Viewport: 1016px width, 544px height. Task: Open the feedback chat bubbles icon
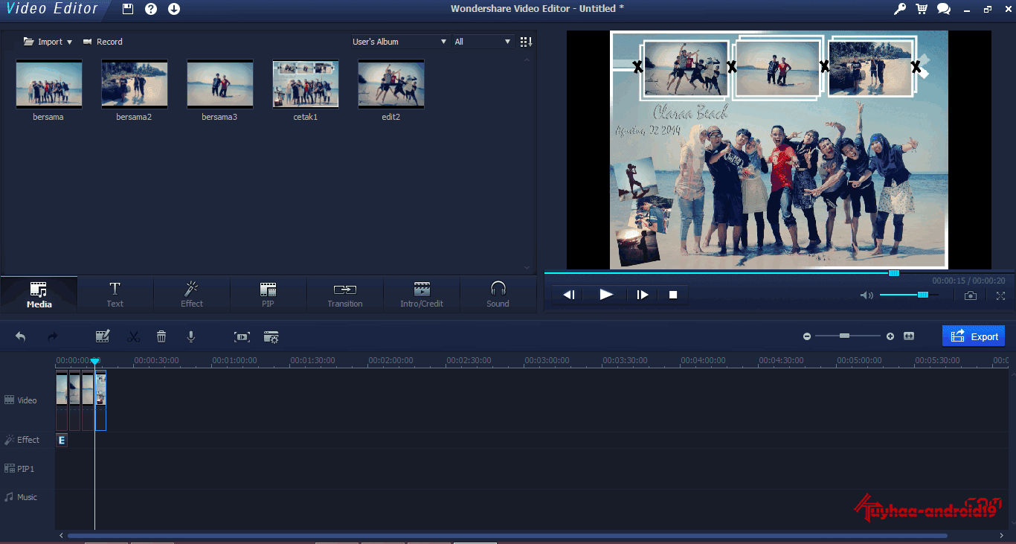[944, 9]
